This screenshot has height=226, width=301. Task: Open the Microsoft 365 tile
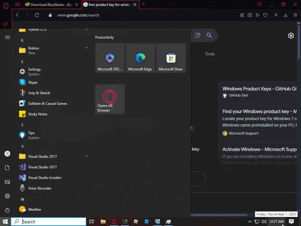(x=110, y=58)
